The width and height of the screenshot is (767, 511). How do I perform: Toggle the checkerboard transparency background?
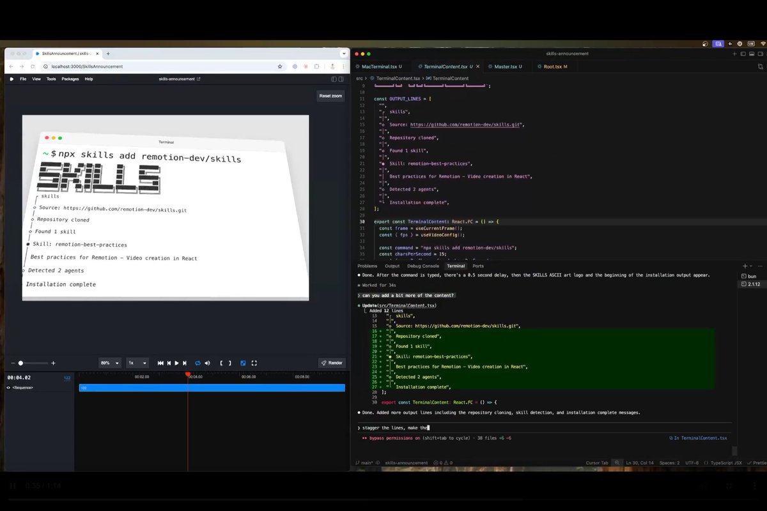pyautogui.click(x=243, y=363)
